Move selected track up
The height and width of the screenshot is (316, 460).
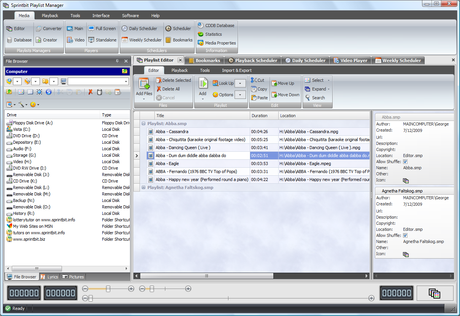283,83
